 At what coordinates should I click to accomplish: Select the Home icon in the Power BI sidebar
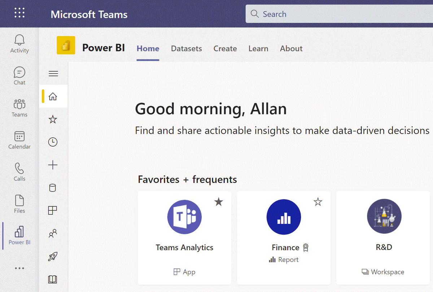pyautogui.click(x=53, y=96)
